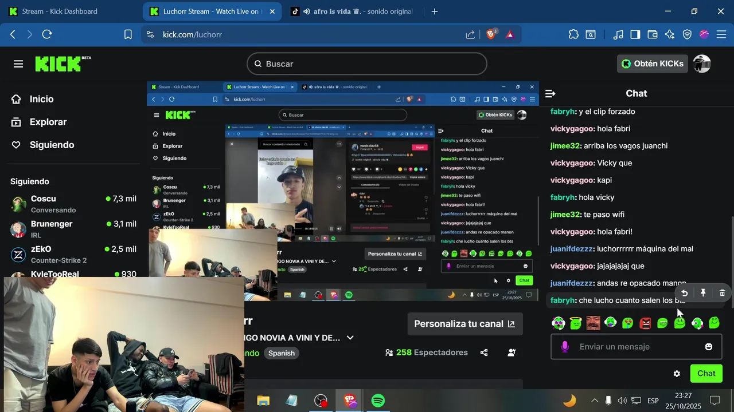Toggle the moon icon in system tray
The width and height of the screenshot is (734, 412).
(x=569, y=401)
